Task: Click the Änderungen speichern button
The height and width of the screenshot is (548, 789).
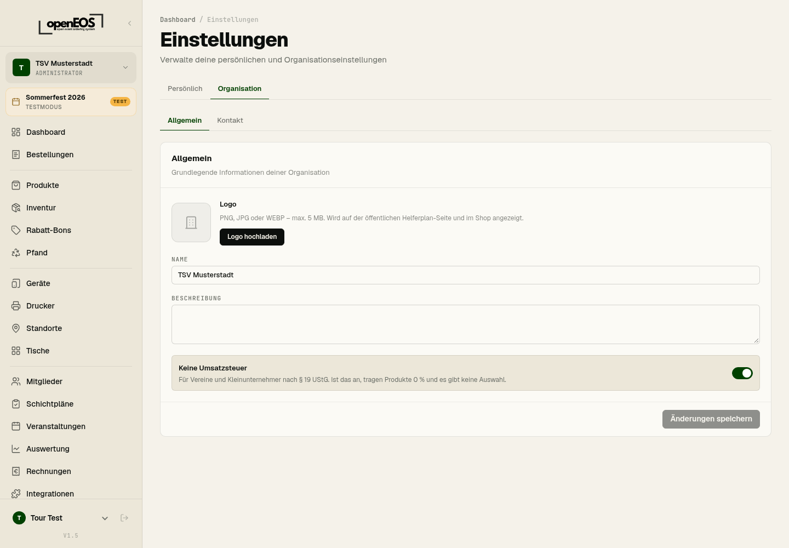Action: 711,419
